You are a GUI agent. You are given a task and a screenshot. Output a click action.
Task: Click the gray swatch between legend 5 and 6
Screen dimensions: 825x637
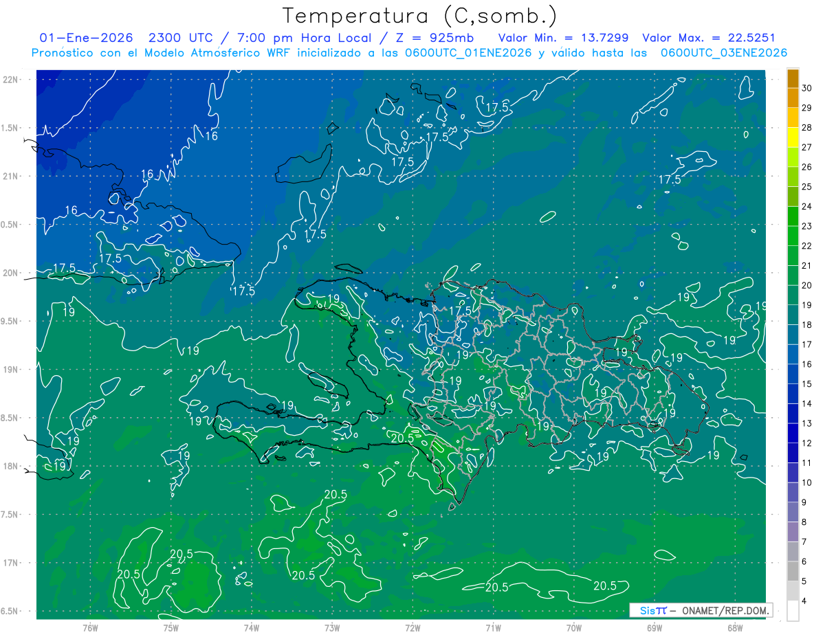point(793,572)
